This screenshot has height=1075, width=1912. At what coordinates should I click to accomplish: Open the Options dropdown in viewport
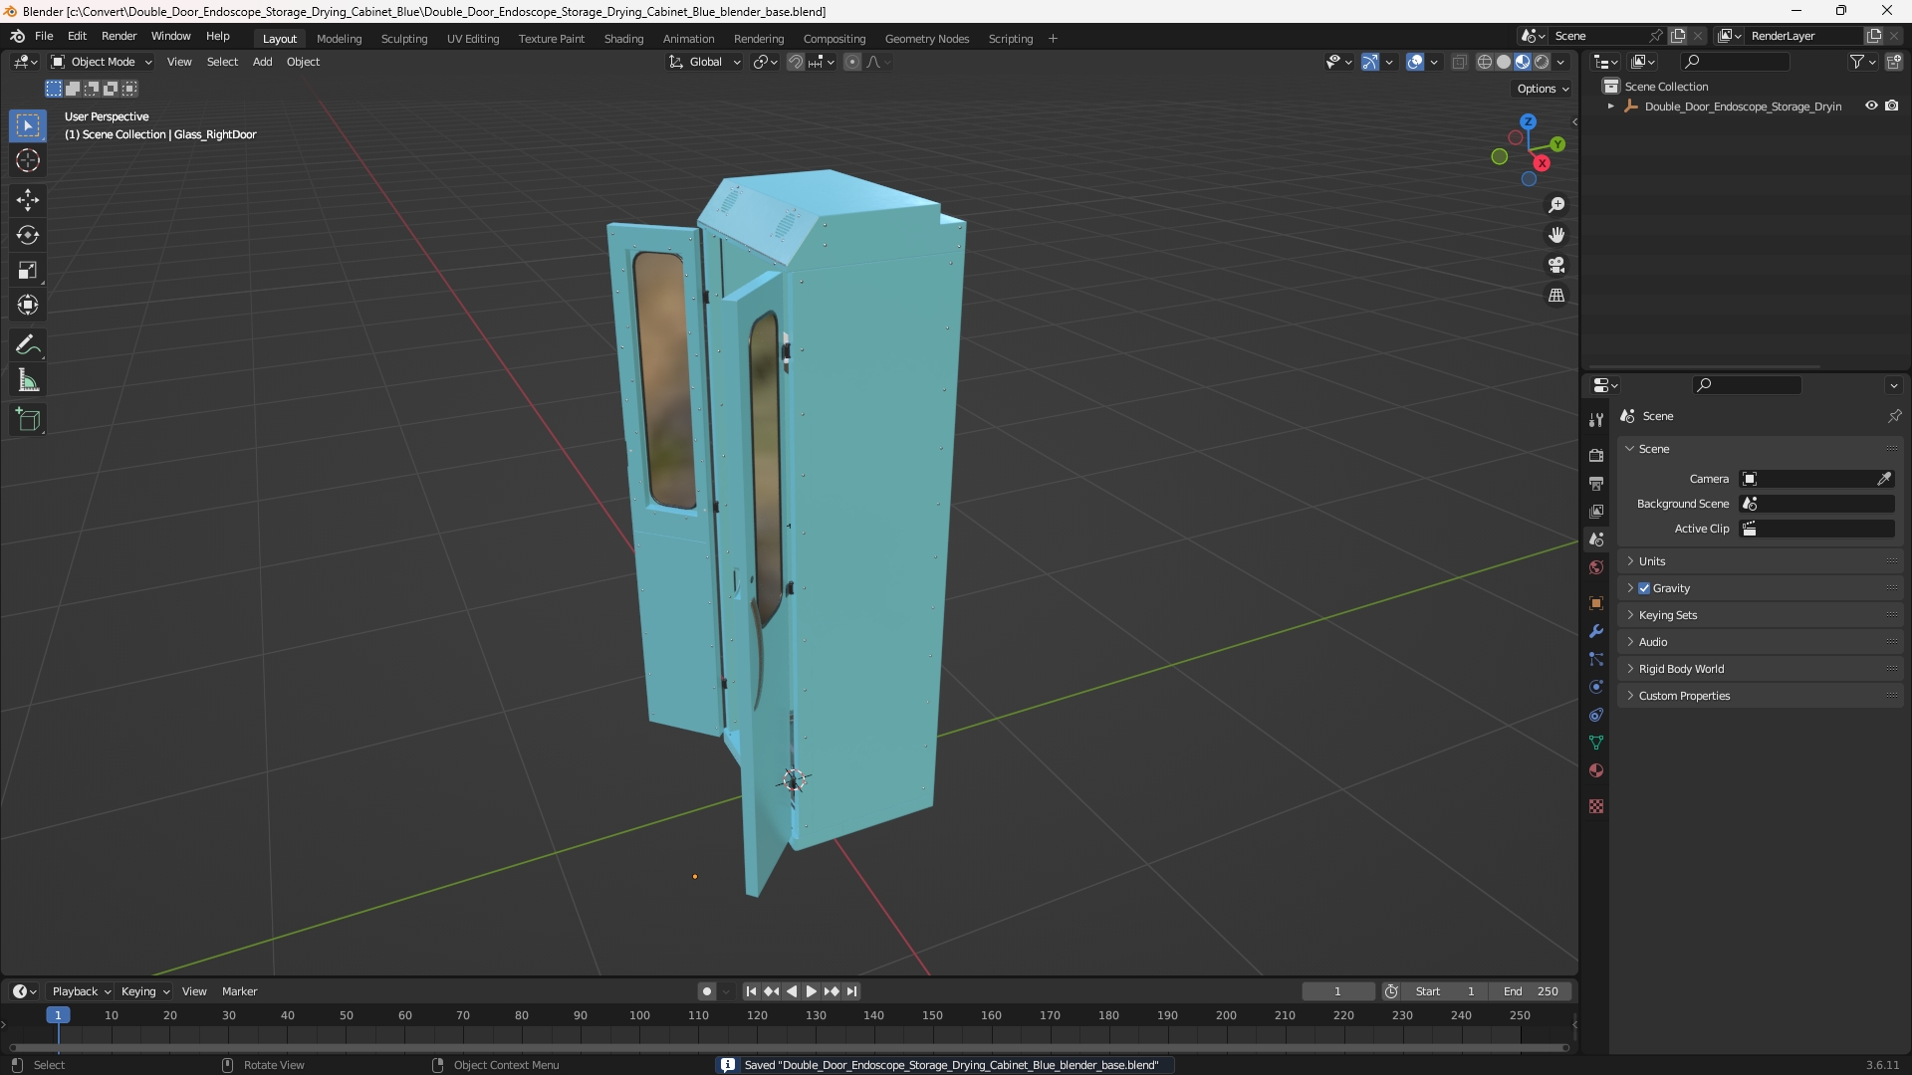(x=1543, y=89)
